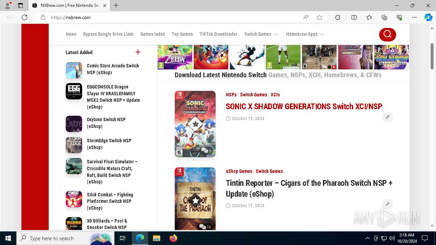This screenshot has height=245, width=436.
Task: Click the NSPs category link
Action: pos(231,95)
